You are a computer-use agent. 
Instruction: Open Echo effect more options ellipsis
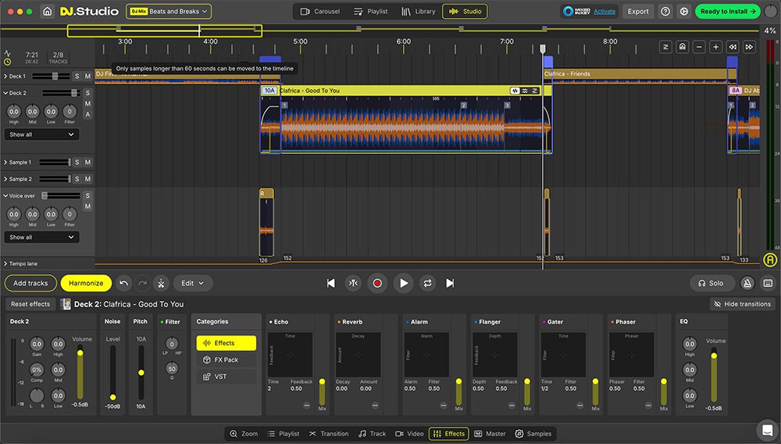point(306,406)
